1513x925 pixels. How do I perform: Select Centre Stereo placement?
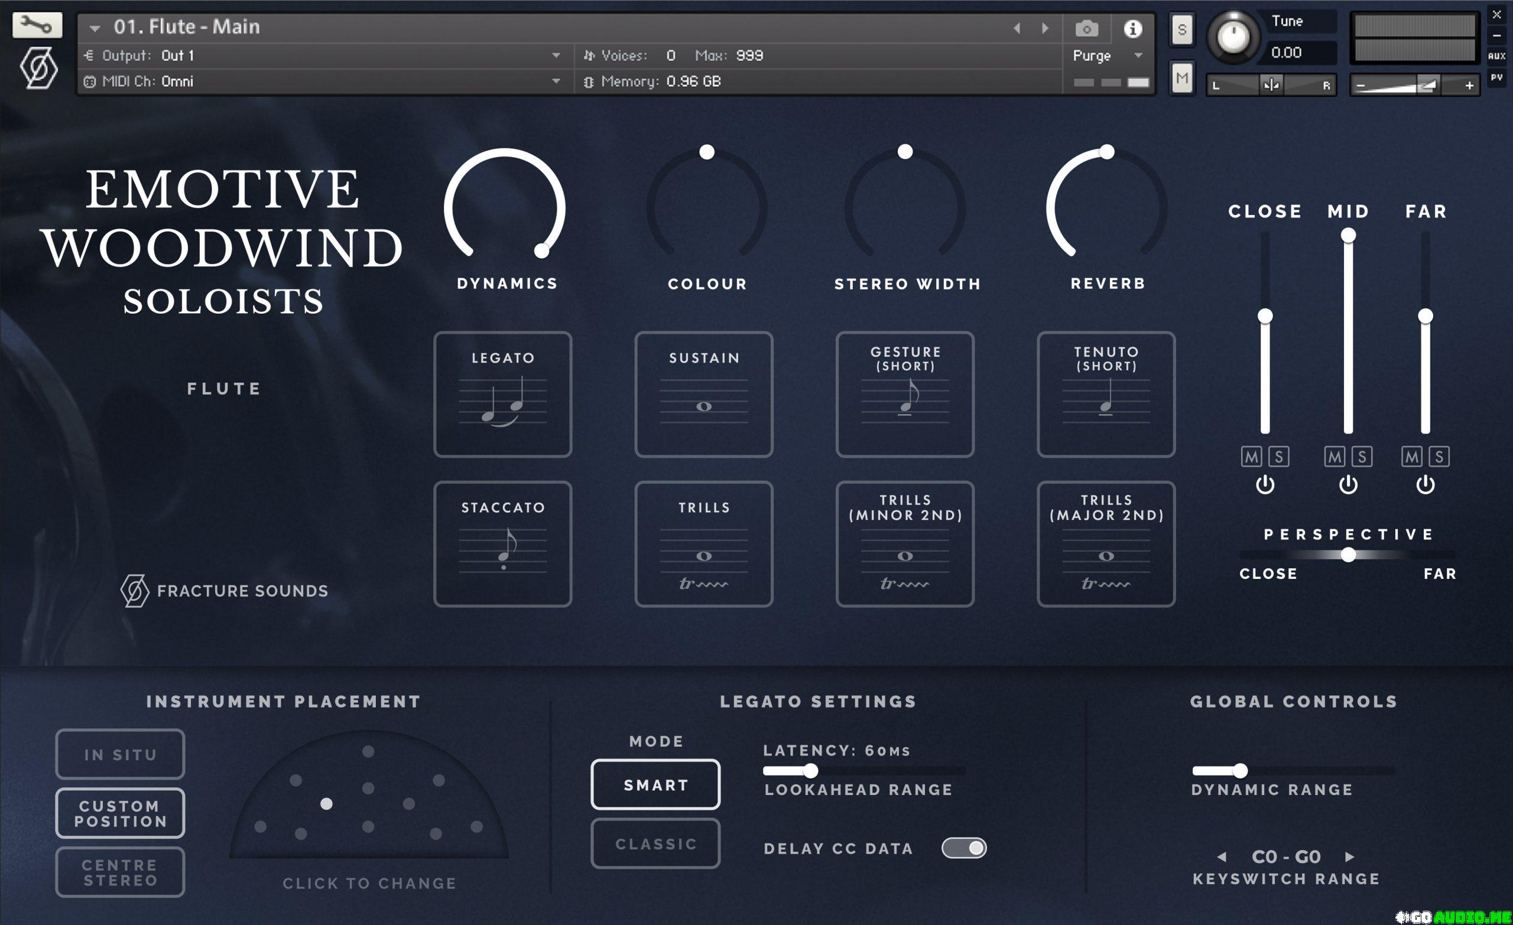[x=120, y=872]
